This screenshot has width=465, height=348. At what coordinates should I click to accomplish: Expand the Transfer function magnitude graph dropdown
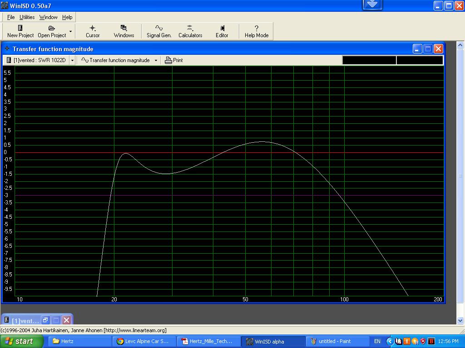tap(156, 60)
